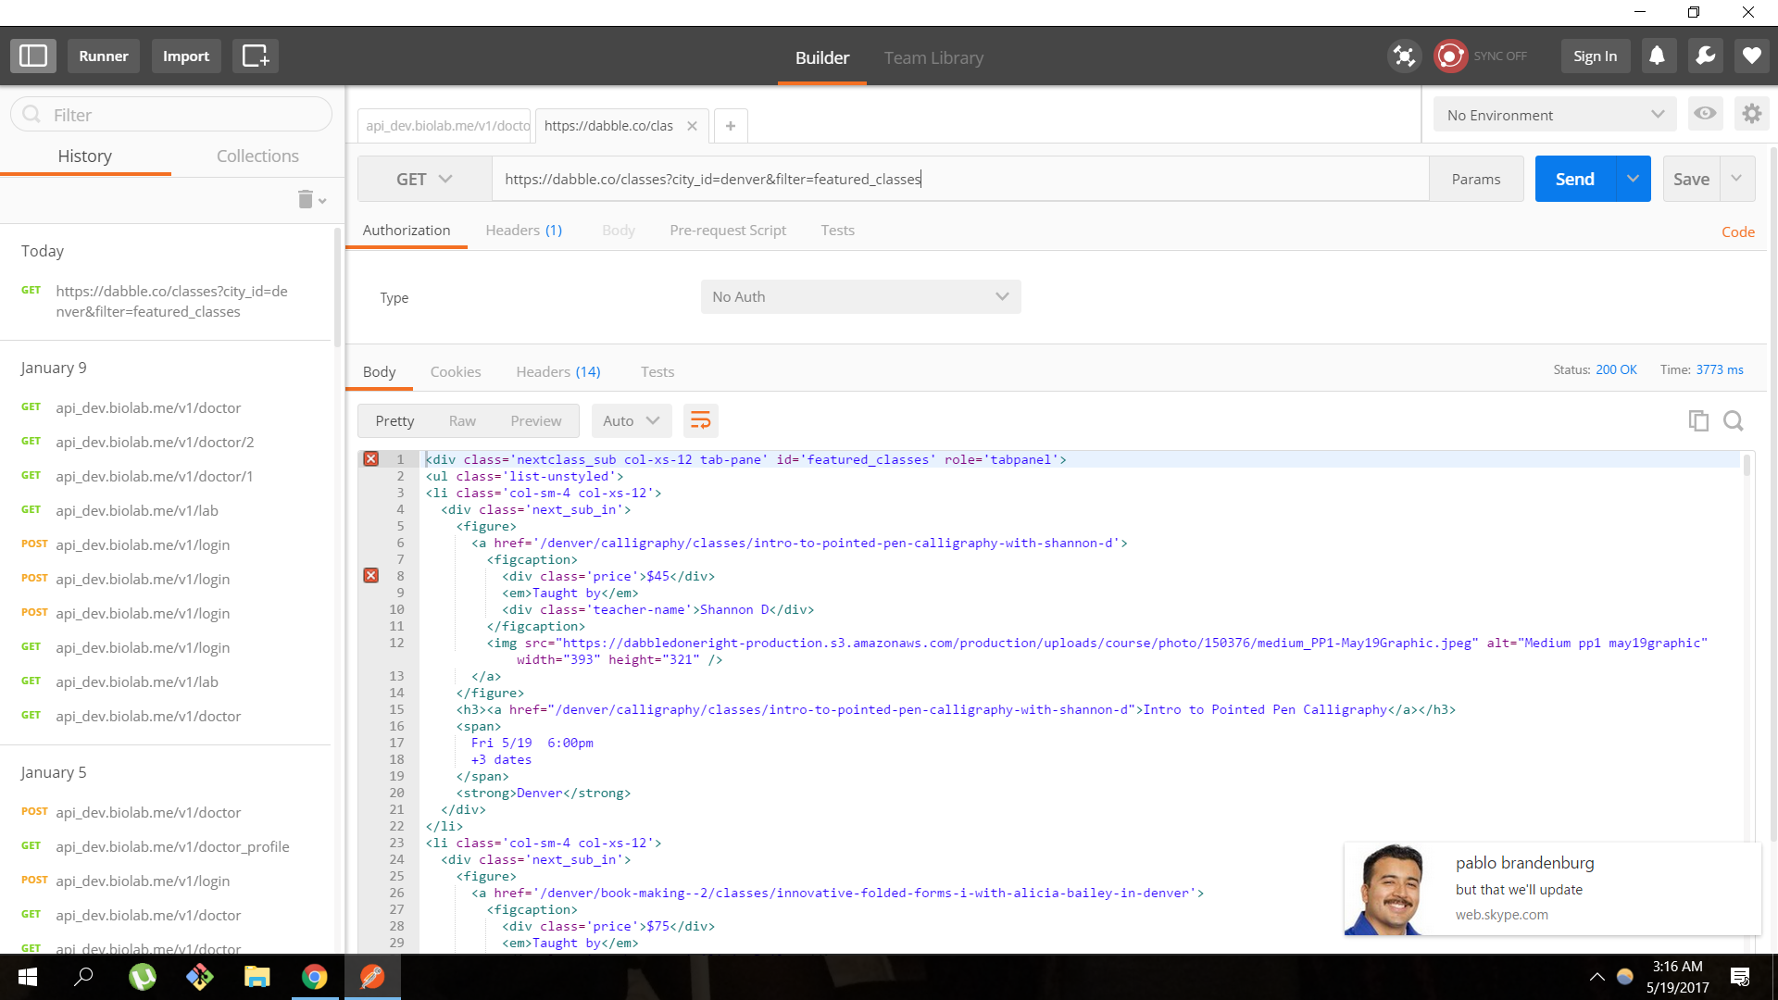Open the No Auth type dropdown

860,297
